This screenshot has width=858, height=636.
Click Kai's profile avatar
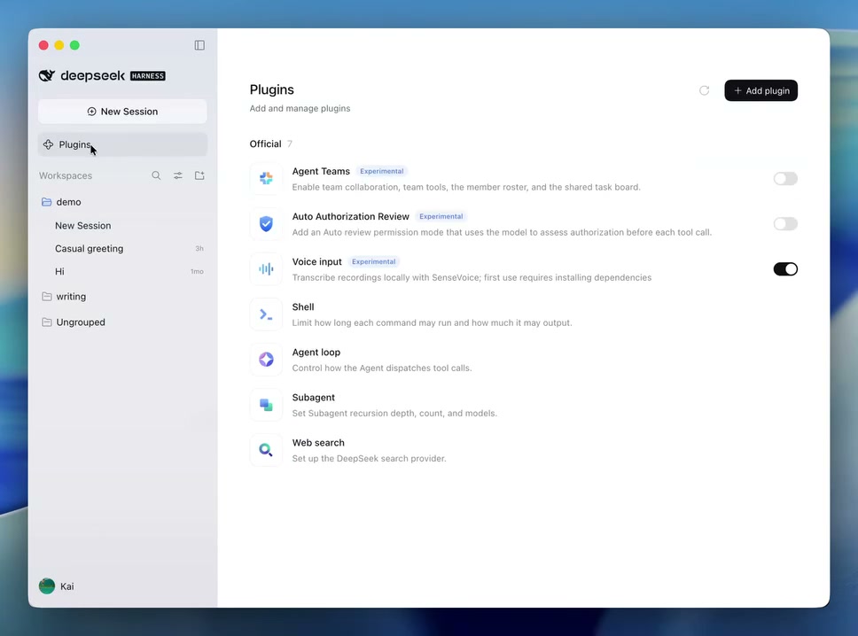(x=47, y=586)
